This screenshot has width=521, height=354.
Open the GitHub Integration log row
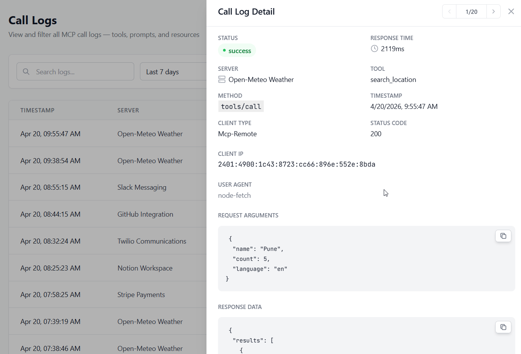point(108,214)
